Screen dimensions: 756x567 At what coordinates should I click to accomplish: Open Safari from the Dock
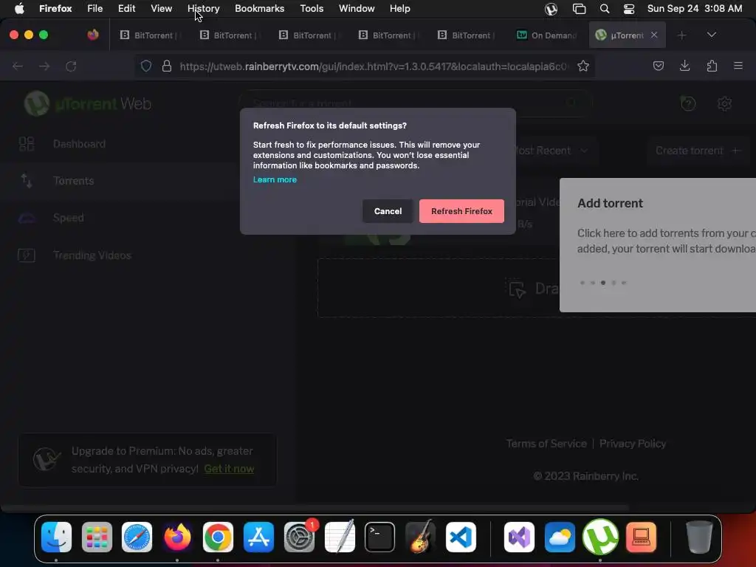(137, 537)
